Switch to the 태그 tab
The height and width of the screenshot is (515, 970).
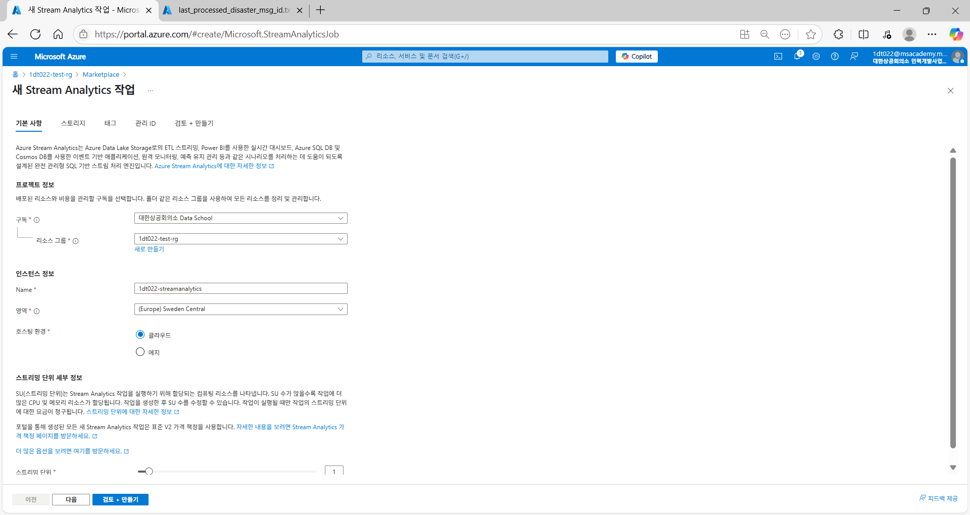tap(110, 123)
